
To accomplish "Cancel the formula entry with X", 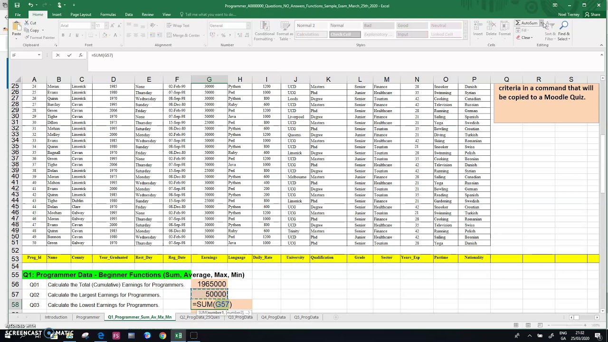I will click(58, 55).
